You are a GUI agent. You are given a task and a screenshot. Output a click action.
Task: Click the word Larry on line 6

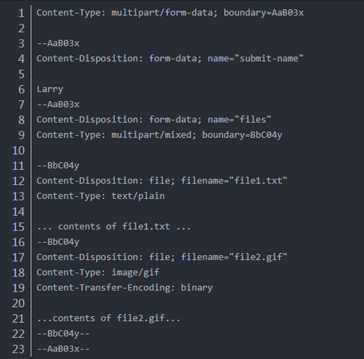(50, 89)
